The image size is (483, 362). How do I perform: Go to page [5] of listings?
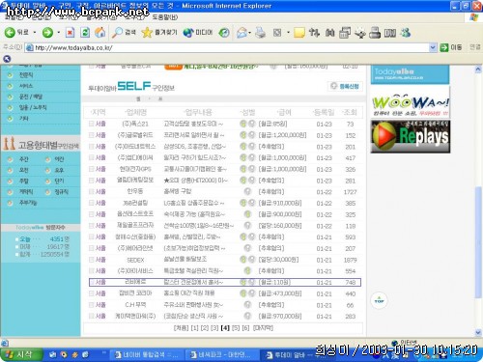point(236,328)
